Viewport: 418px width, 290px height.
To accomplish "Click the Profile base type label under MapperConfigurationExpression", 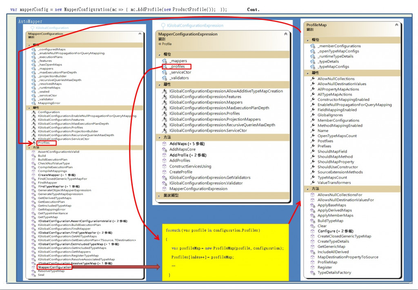I will (x=167, y=44).
